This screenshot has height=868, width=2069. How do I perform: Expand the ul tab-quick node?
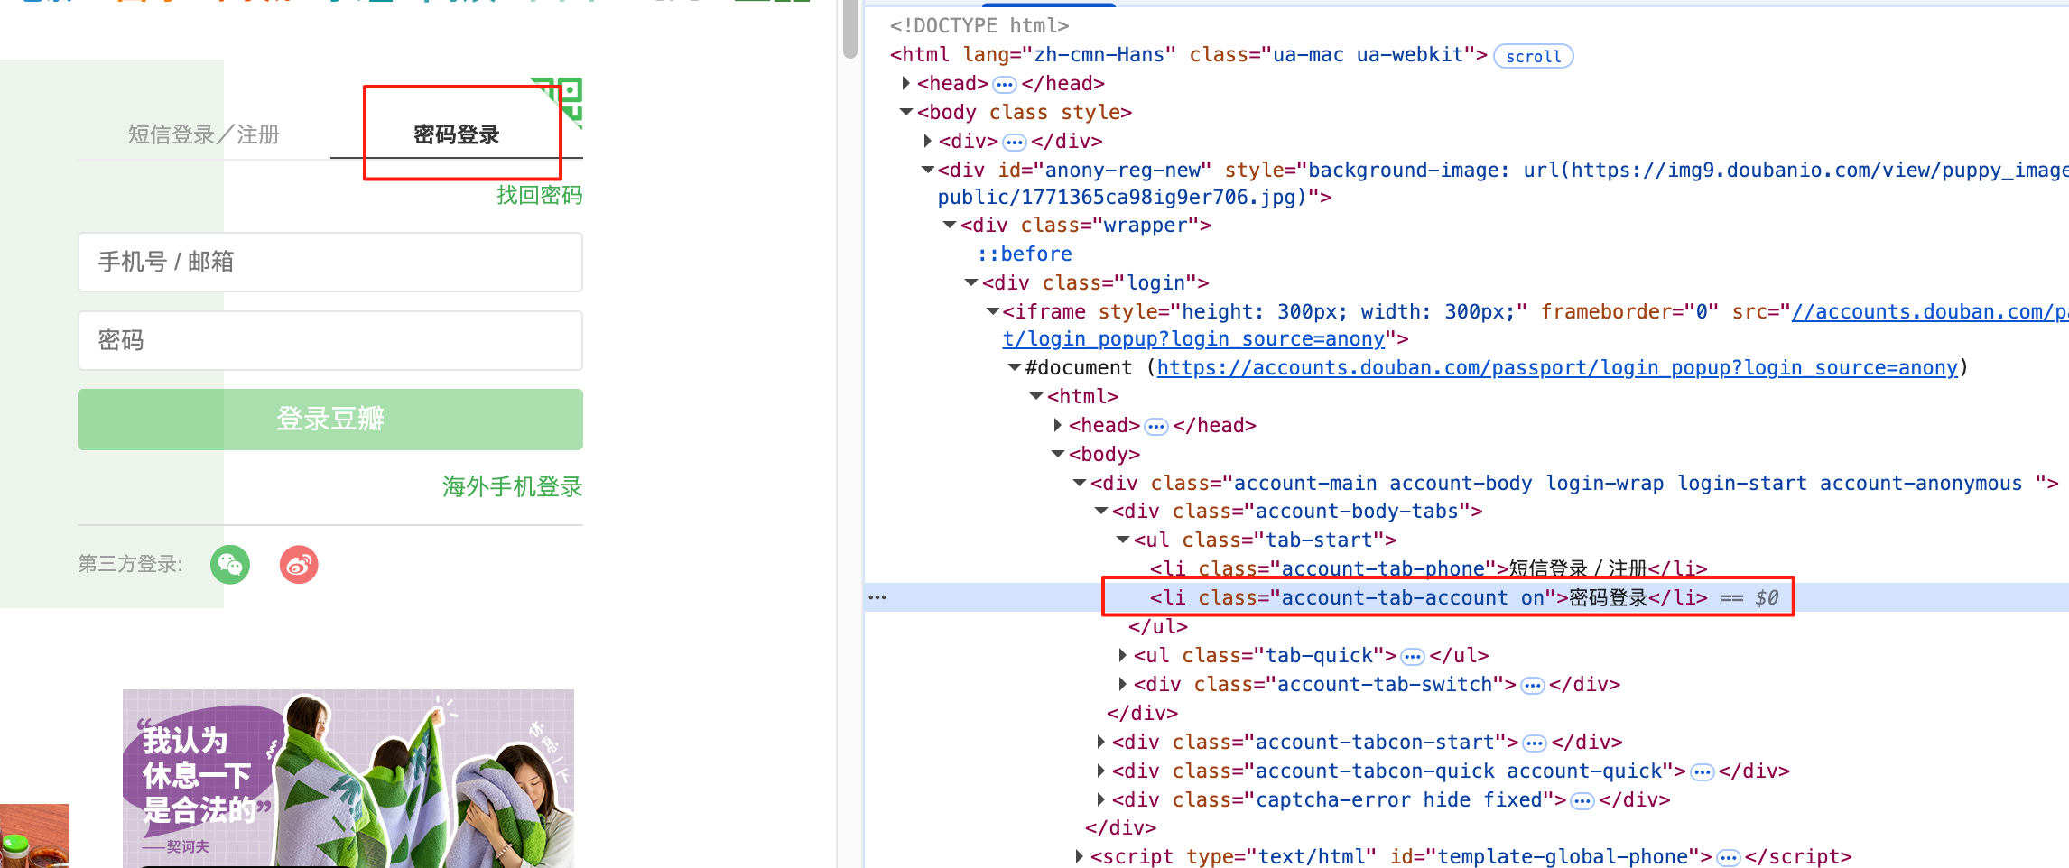click(x=1123, y=655)
